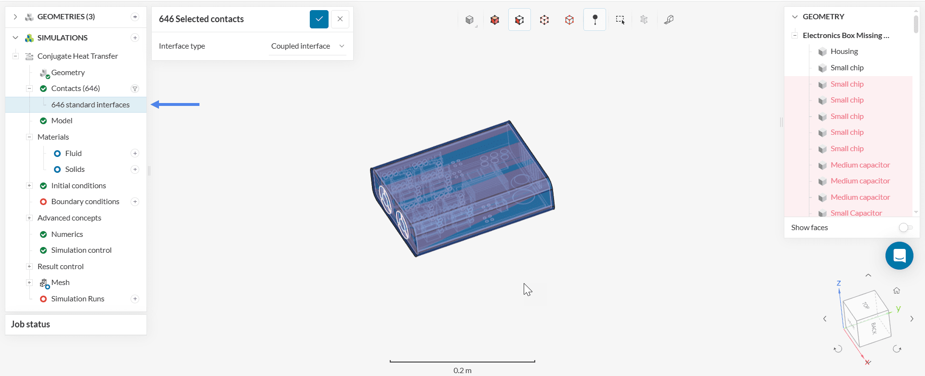Expand the Initial conditions node
The height and width of the screenshot is (376, 925).
pos(29,186)
